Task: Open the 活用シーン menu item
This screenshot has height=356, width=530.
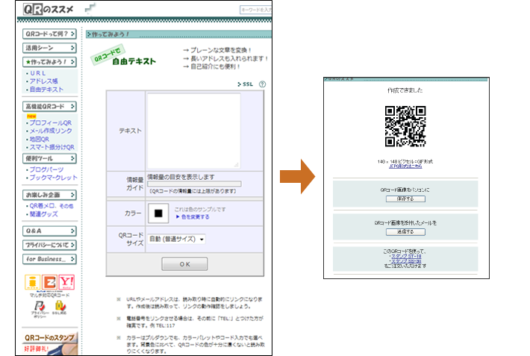Action: coord(49,48)
